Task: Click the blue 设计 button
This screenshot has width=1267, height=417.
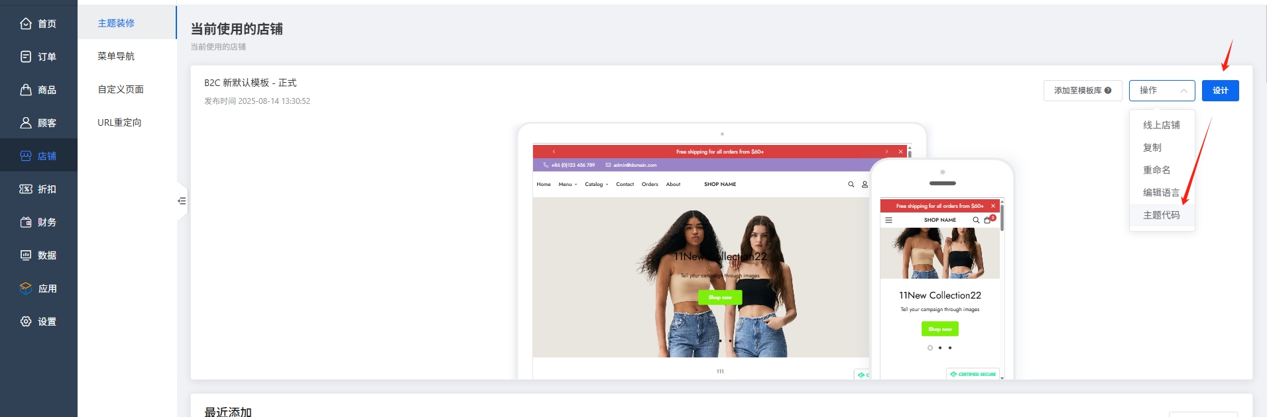Action: point(1220,91)
